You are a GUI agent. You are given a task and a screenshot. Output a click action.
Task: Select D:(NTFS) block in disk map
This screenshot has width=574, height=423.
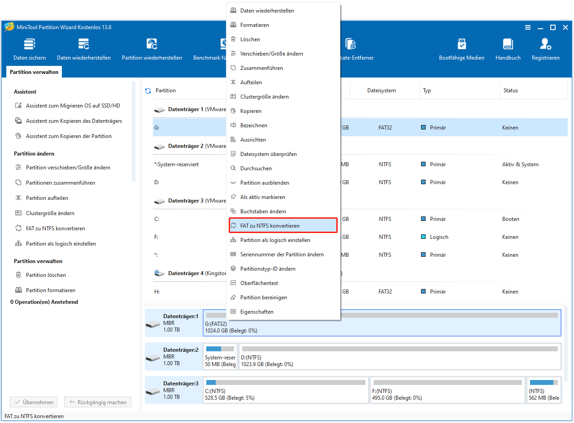[x=400, y=356]
